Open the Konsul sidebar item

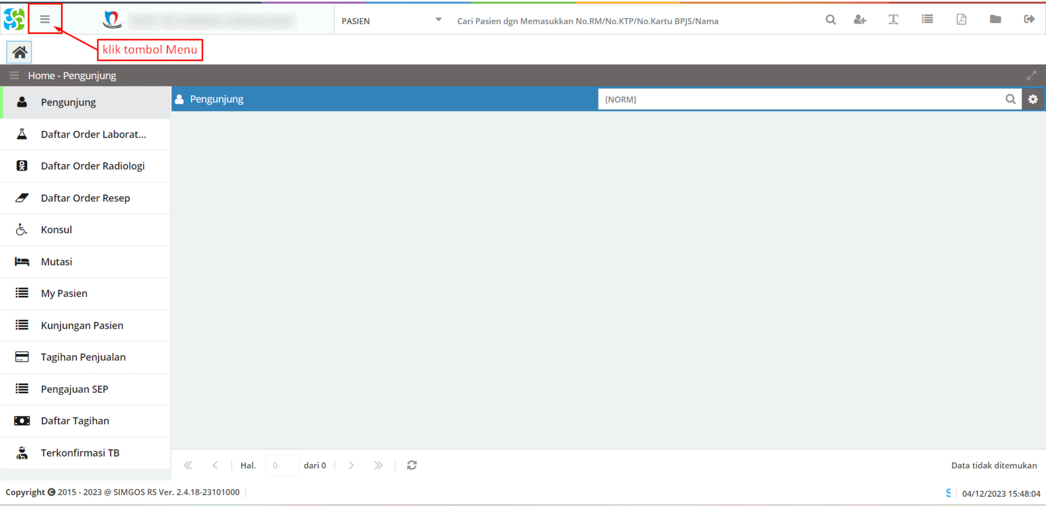85,230
